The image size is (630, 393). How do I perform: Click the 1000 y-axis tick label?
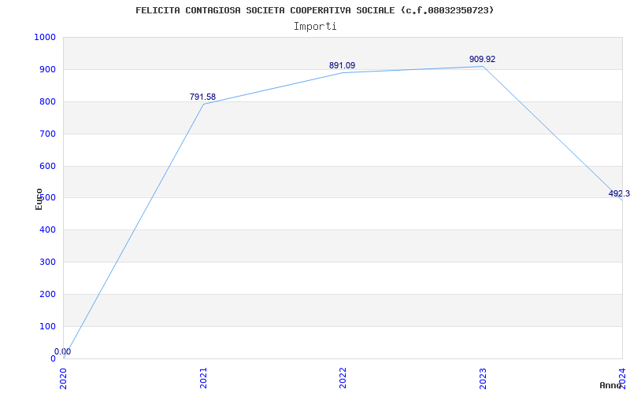click(x=45, y=37)
